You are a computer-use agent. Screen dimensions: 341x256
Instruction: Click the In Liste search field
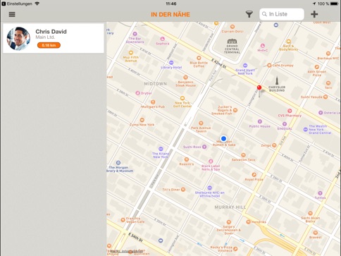click(282, 14)
